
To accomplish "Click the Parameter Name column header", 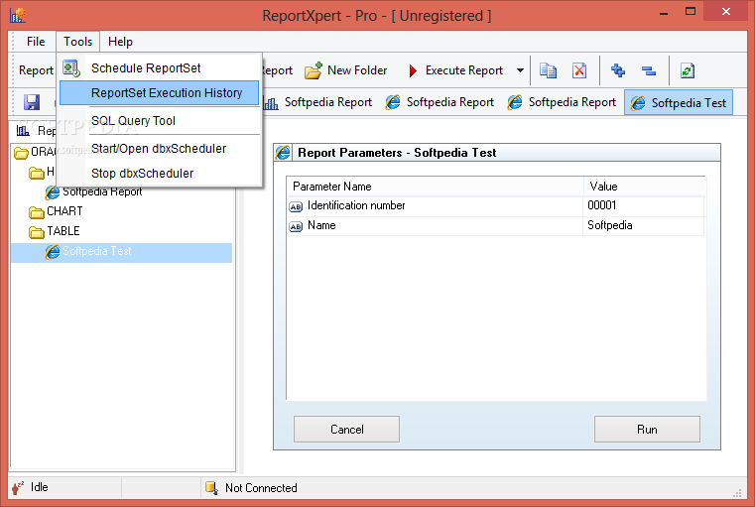I will click(435, 187).
